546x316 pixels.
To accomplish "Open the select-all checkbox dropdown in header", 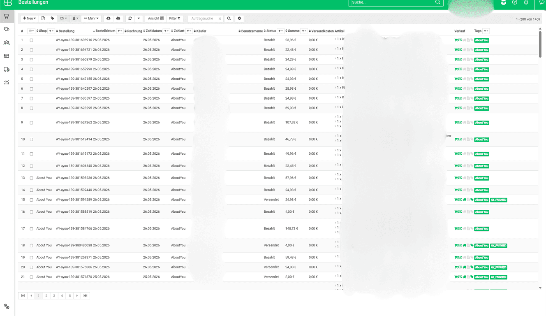I will (x=31, y=31).
